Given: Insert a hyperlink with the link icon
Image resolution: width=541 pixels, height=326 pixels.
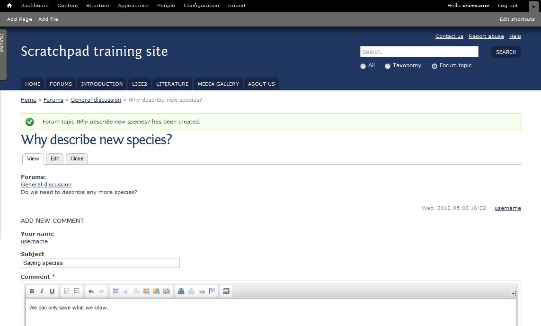Looking at the screenshot, I should click(181, 291).
